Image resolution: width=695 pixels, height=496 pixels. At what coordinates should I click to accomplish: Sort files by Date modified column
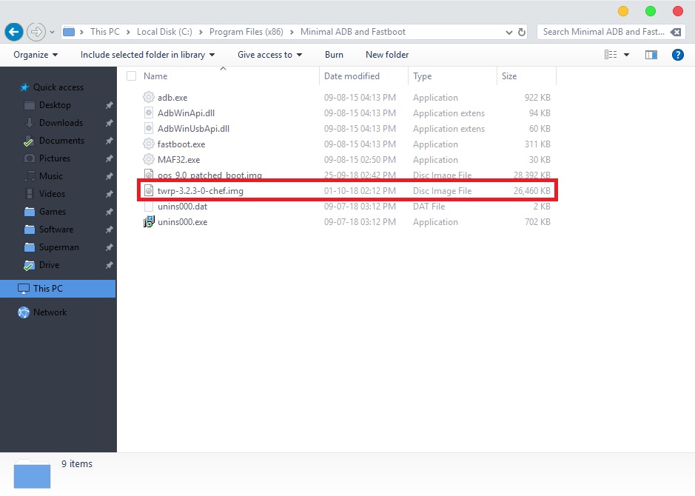352,76
